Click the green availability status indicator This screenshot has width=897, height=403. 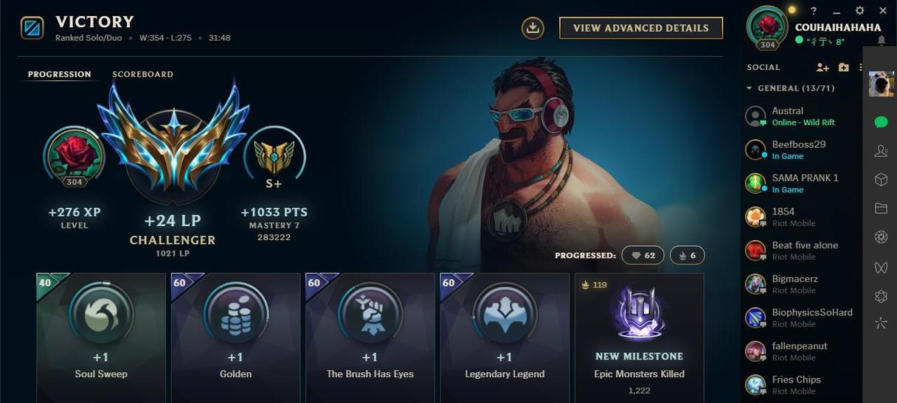coord(799,41)
